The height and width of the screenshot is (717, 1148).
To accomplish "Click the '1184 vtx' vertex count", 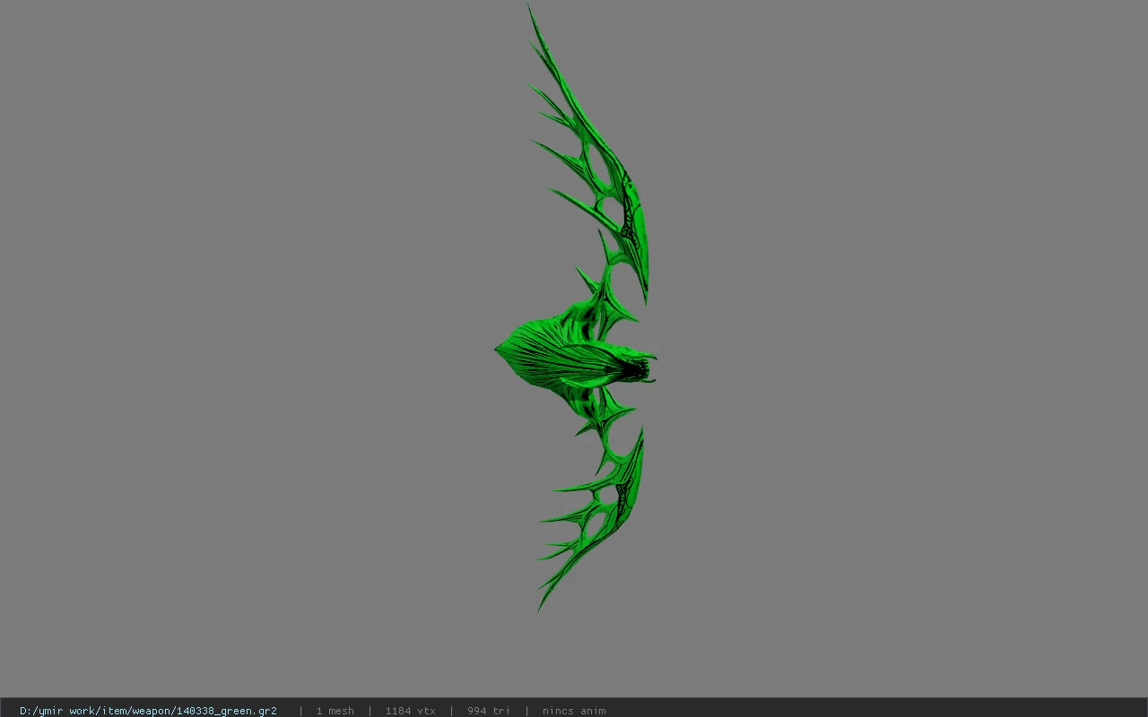I will click(x=410, y=711).
